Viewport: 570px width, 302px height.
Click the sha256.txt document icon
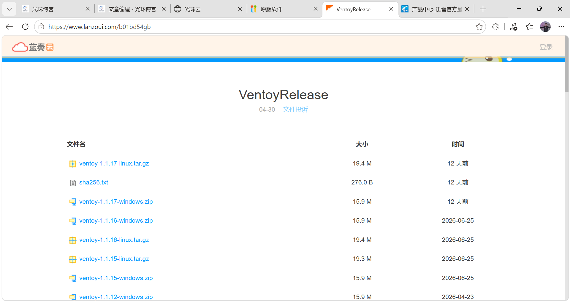point(73,183)
